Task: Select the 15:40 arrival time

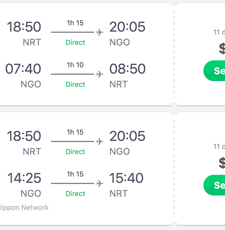Action: pos(126,178)
